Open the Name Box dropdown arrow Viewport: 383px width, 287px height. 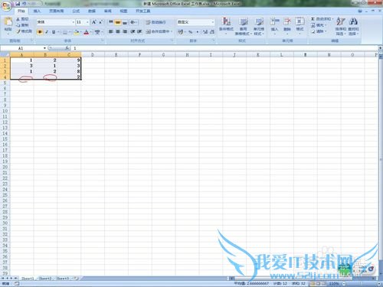44,48
